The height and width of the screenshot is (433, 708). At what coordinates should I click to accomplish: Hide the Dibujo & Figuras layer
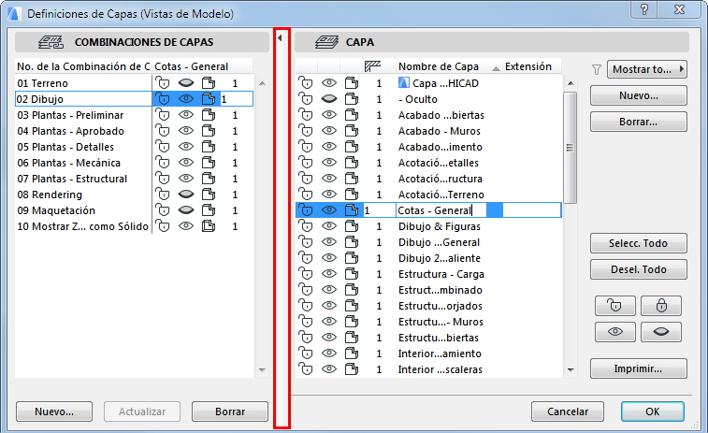(329, 226)
